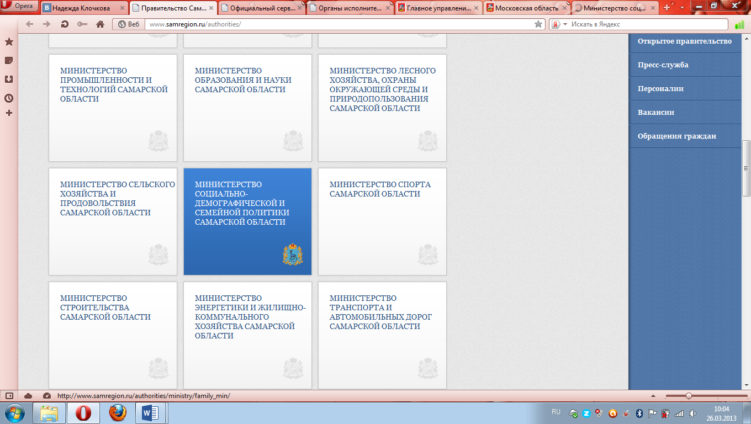The width and height of the screenshot is (751, 424).
Task: Open the Notes panel in sidebar
Action: tap(9, 61)
